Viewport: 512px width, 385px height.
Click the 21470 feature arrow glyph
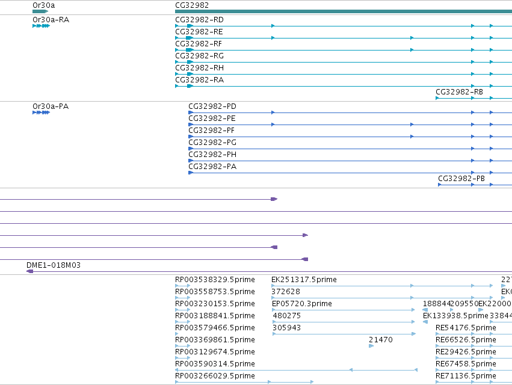click(371, 346)
